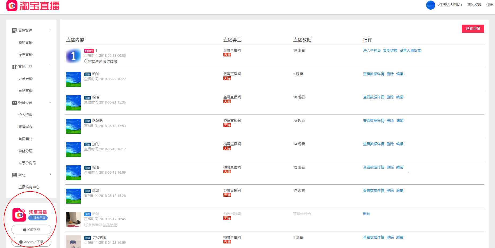495x248 pixels.
Task: Click 横屏直播间 on the 加的 row
Action: (x=232, y=144)
